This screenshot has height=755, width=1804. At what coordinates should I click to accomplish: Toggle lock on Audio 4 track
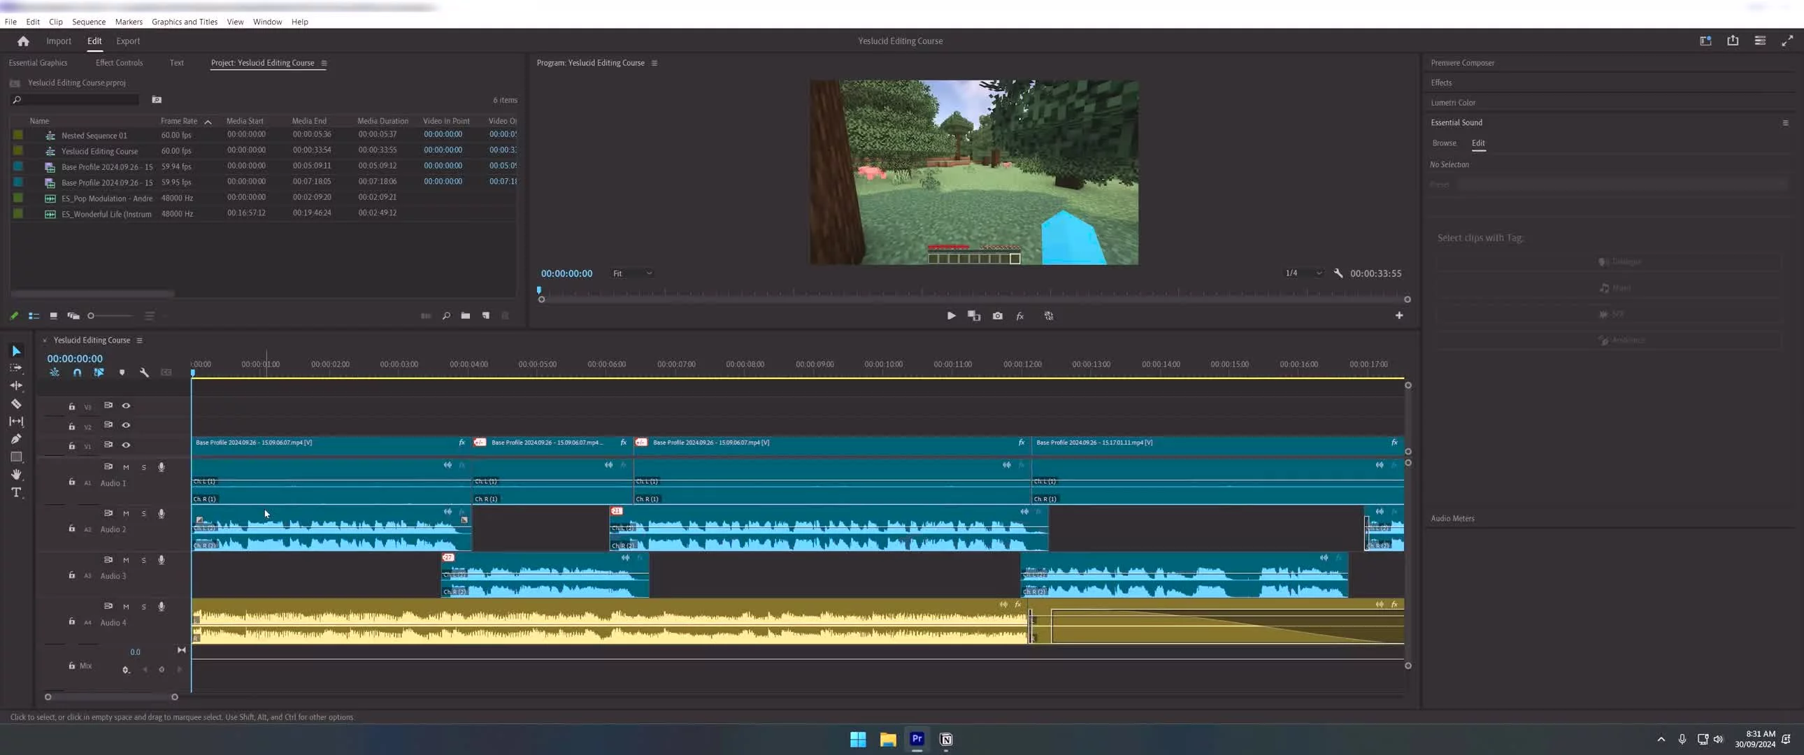71,621
